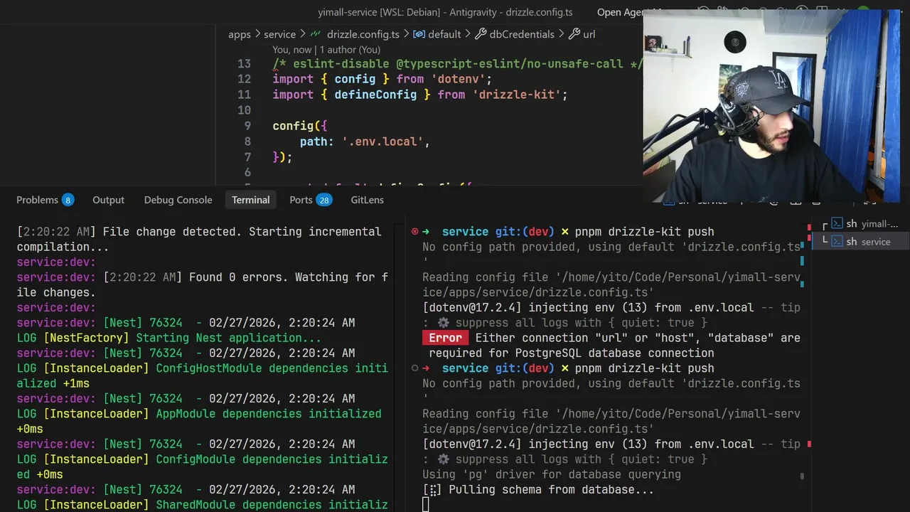The image size is (910, 512).
Task: Click the defineConfig identifier in the import
Action: coord(375,95)
